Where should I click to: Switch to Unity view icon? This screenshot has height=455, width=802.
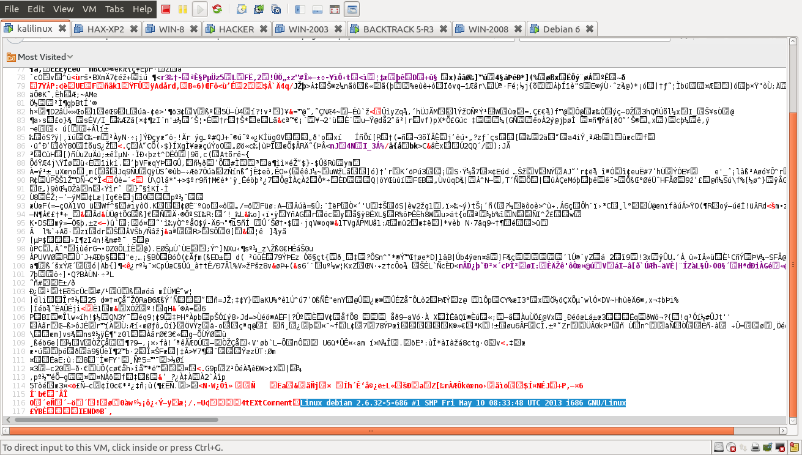(352, 9)
